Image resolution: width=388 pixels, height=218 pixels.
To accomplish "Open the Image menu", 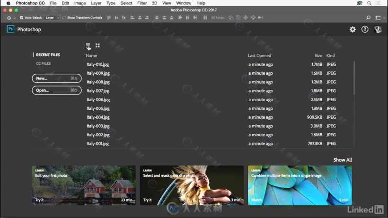I will [x=80, y=3].
